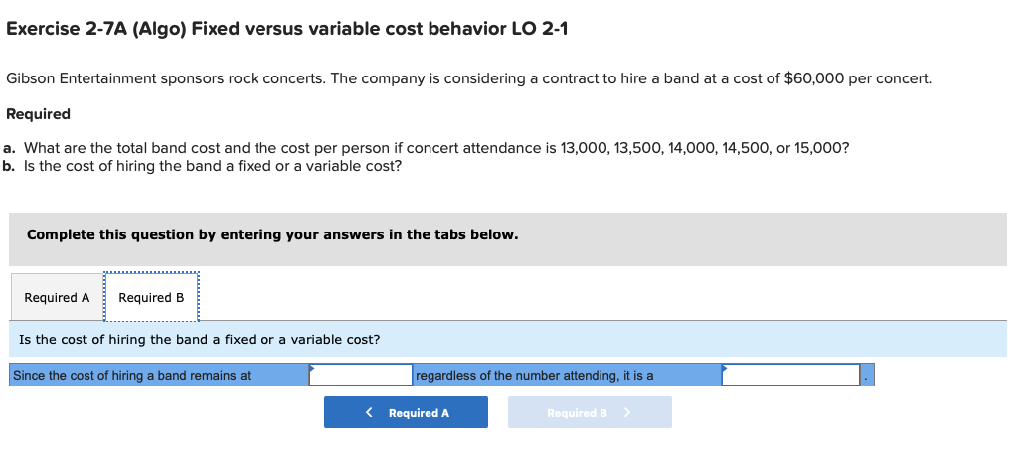This screenshot has height=463, width=1031.
Task: Click 'regardless of the number attending, it is a' cell
Action: pos(567,375)
